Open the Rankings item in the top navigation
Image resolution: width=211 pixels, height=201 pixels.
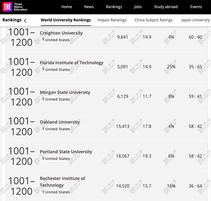click(114, 7)
